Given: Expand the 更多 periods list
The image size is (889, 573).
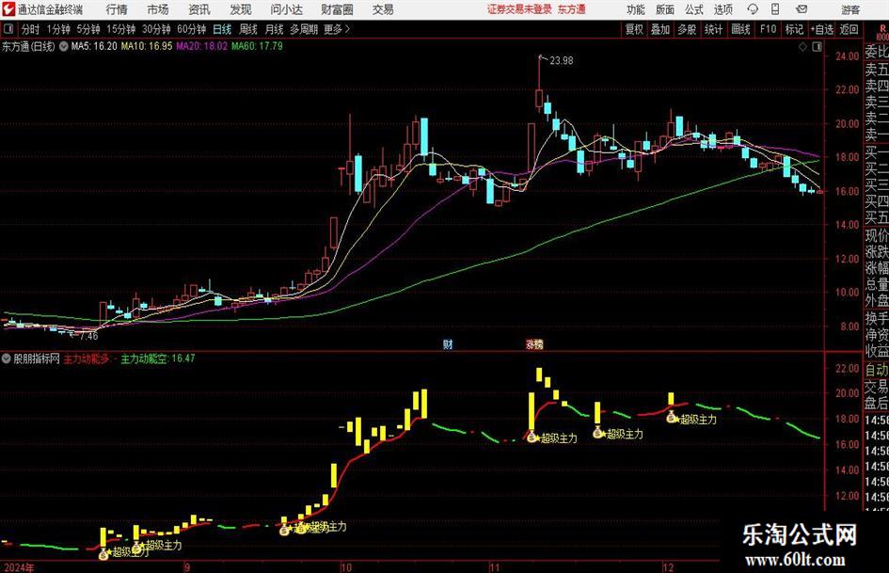Looking at the screenshot, I should pyautogui.click(x=337, y=29).
